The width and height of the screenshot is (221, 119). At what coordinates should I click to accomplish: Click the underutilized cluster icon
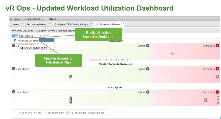pos(70,77)
